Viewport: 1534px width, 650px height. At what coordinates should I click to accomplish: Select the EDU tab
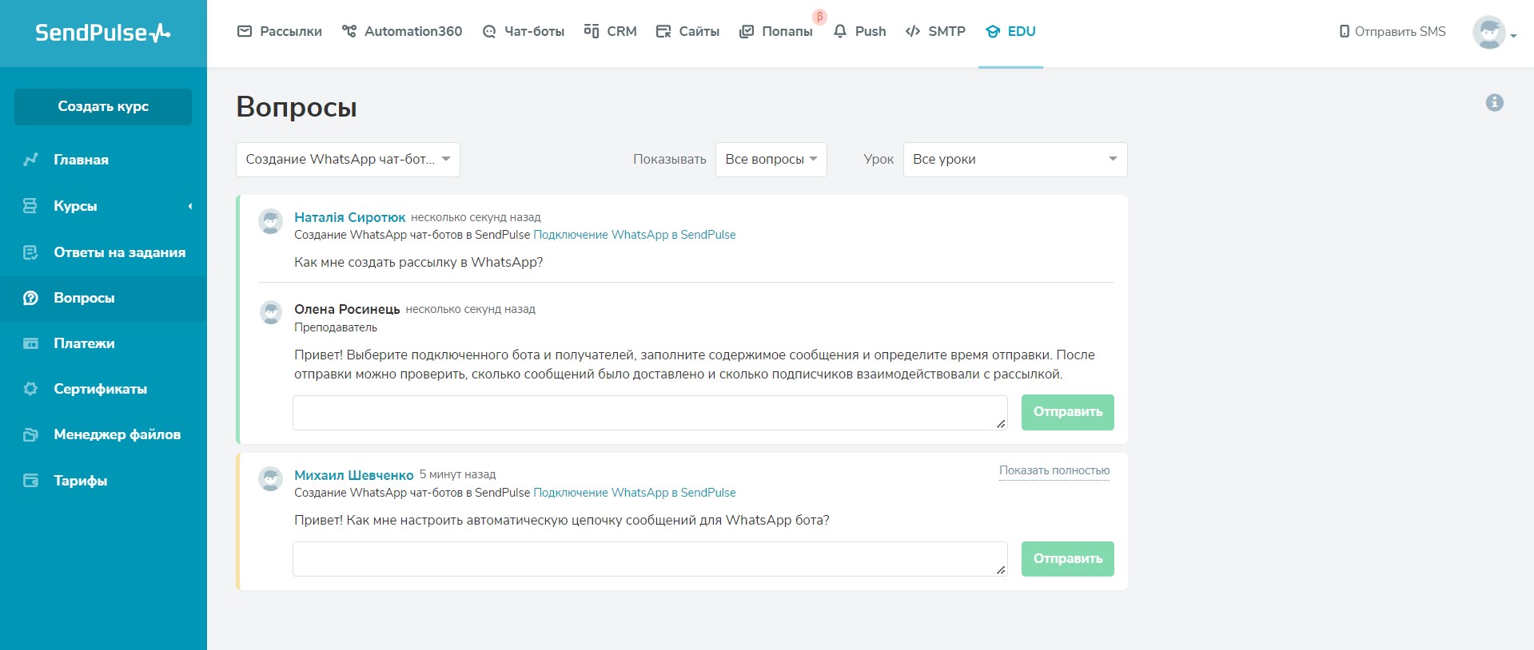pyautogui.click(x=1010, y=31)
